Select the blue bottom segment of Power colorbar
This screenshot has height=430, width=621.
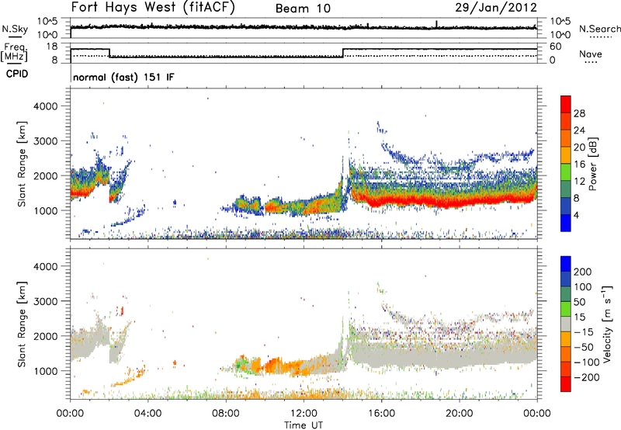click(x=566, y=223)
